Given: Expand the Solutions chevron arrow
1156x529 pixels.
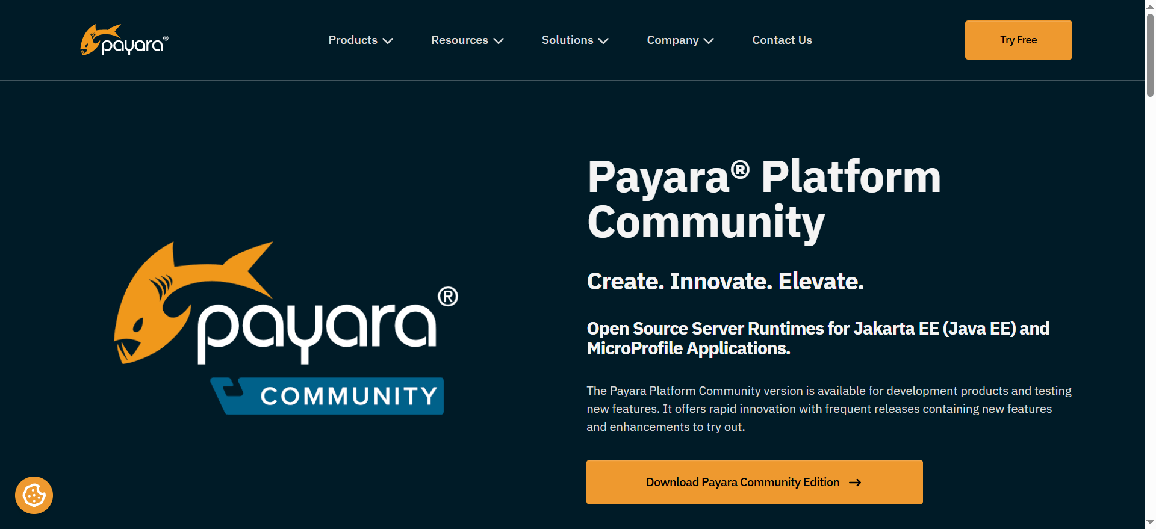Looking at the screenshot, I should point(603,41).
